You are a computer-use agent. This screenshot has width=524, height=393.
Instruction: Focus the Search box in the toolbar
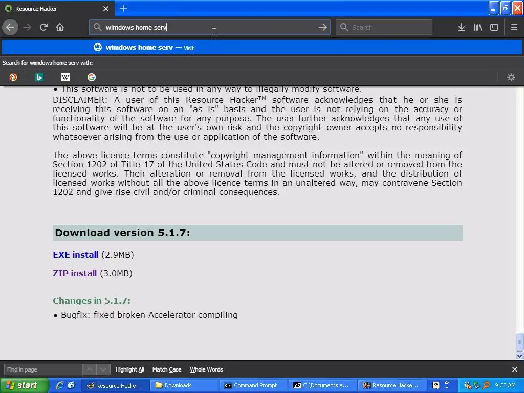(384, 27)
